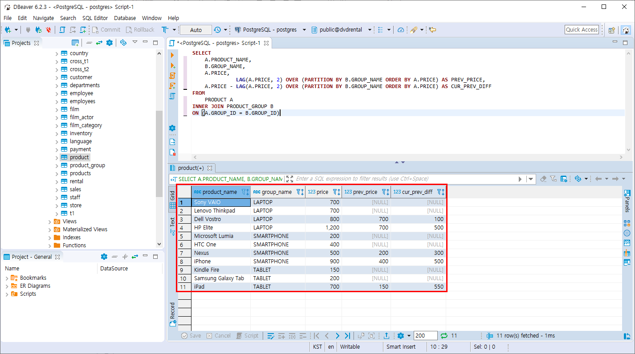635x354 pixels.
Task: Execute SQL statement with orange arrow icon
Action: pyautogui.click(x=172, y=54)
